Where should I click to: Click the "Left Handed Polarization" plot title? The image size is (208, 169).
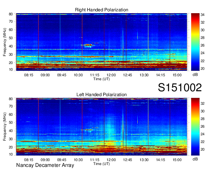pyautogui.click(x=102, y=95)
